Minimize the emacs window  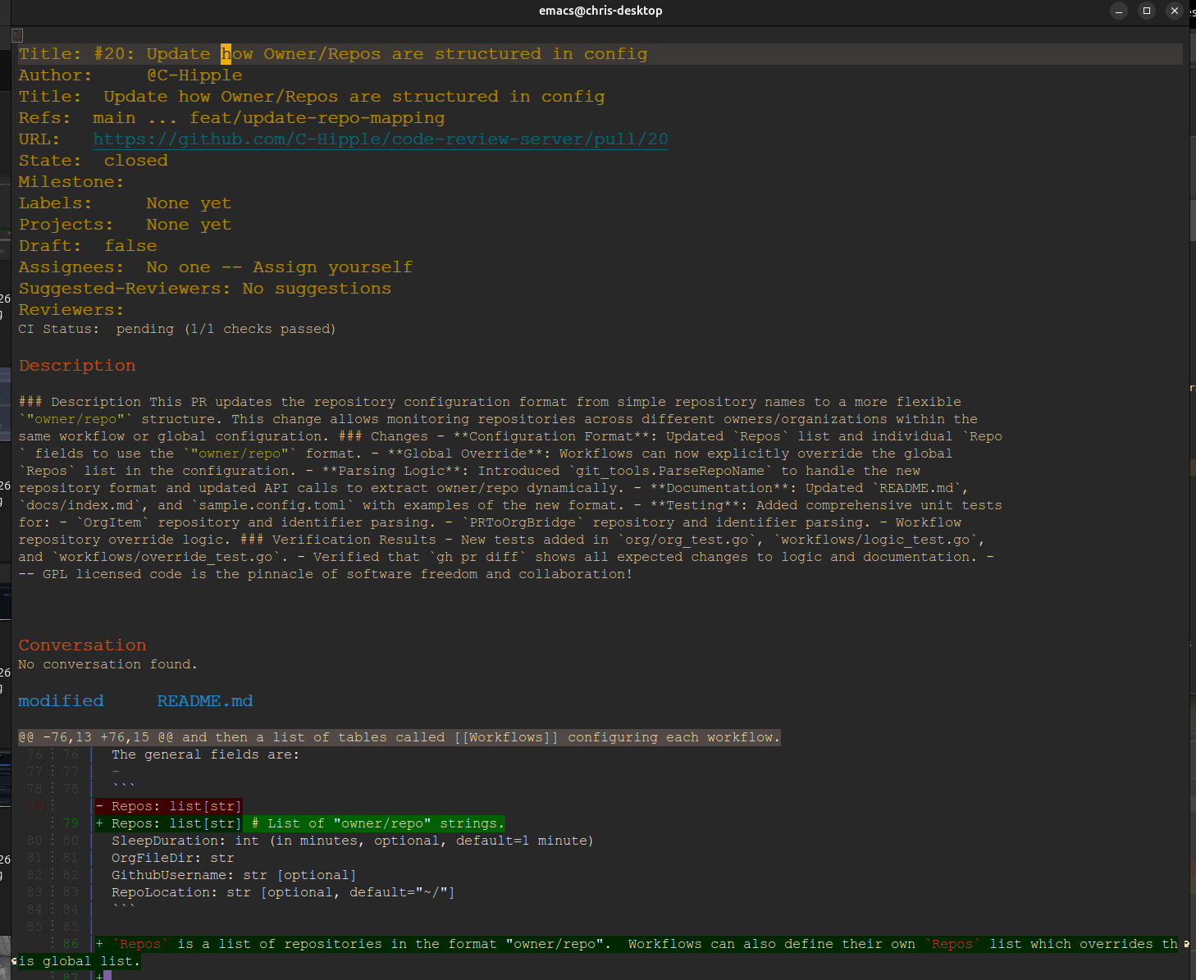coord(1119,11)
